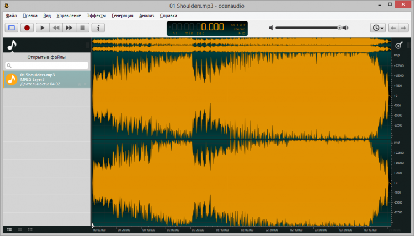Click the Длительность: 04:02 text
The height and width of the screenshot is (236, 414).
[40, 84]
